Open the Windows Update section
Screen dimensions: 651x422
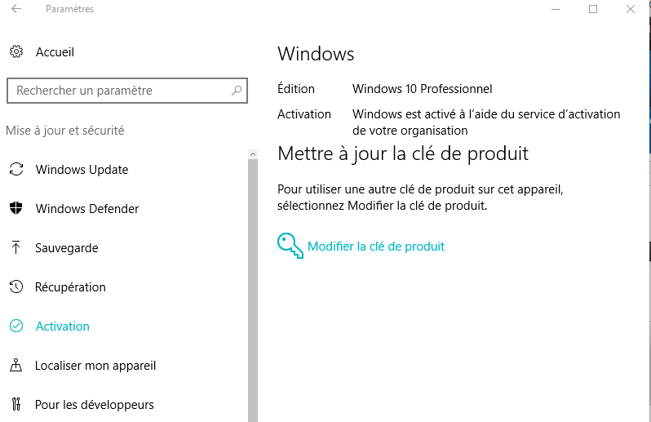tap(82, 170)
